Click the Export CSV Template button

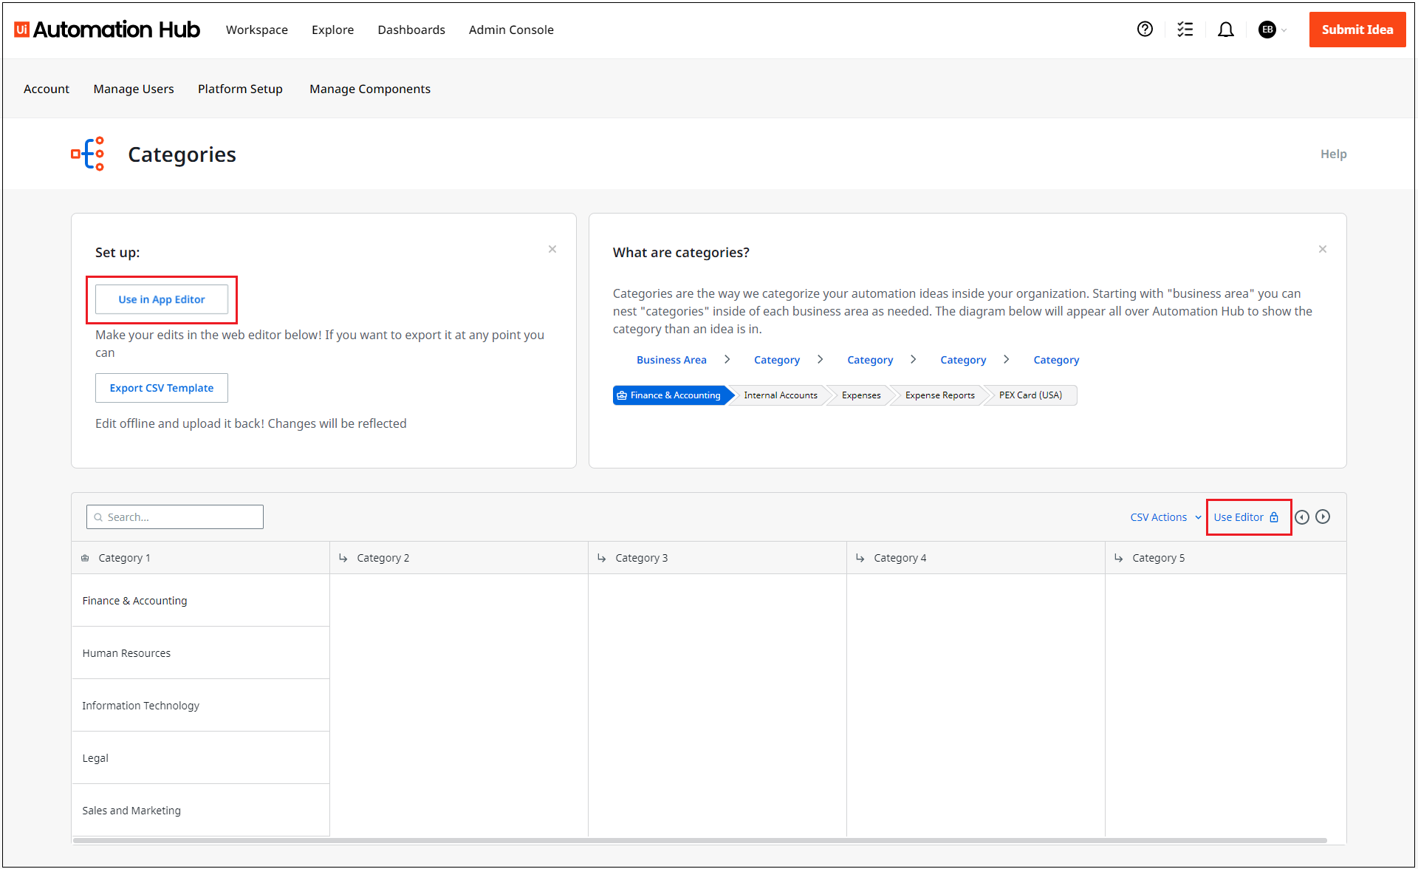[162, 388]
